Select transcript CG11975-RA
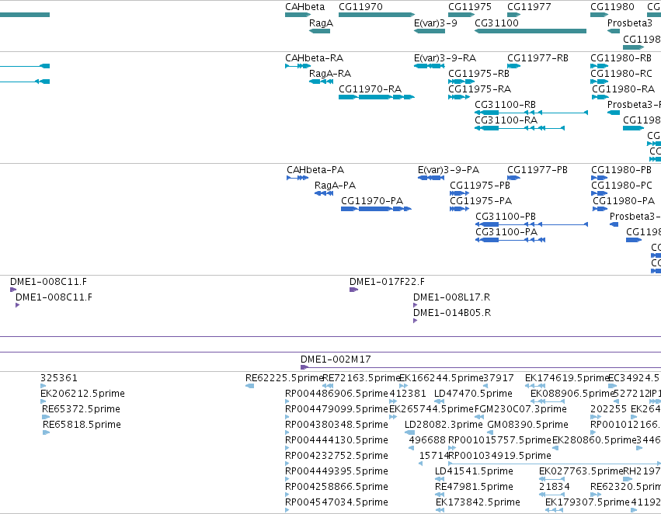The image size is (661, 514). click(458, 97)
